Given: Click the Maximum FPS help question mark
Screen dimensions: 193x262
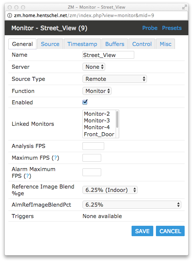Looking at the screenshot, I should point(55,158).
